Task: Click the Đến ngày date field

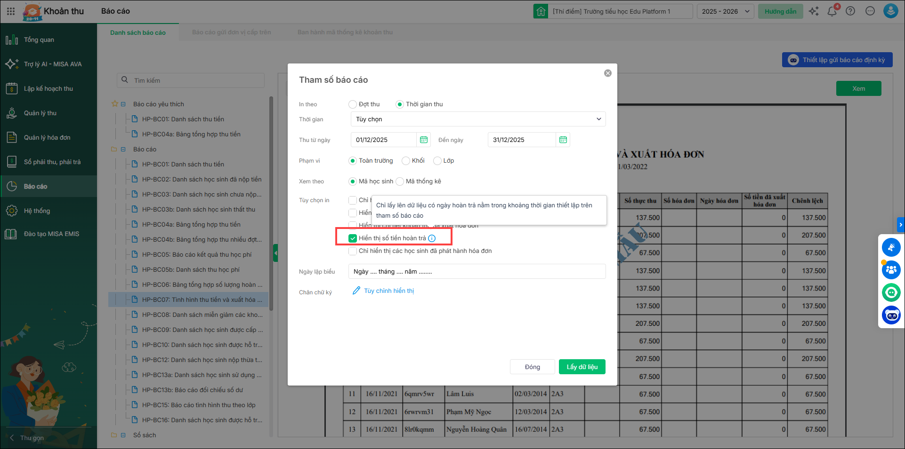Action: click(x=522, y=140)
